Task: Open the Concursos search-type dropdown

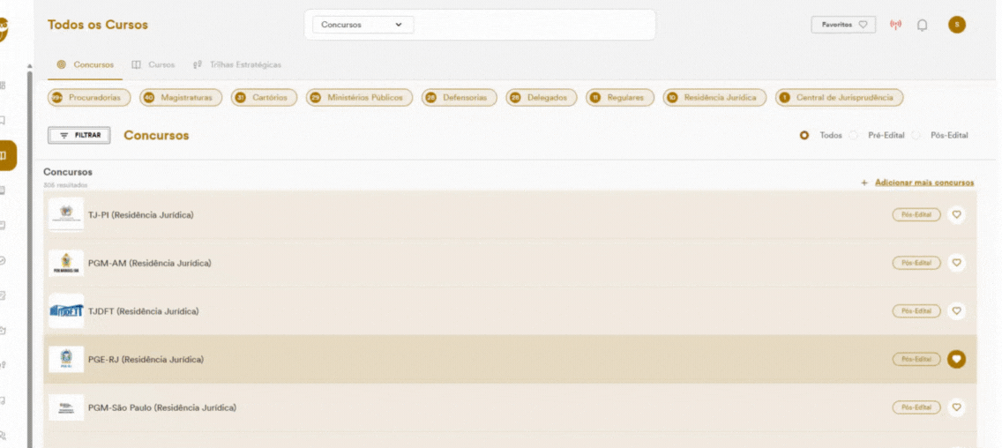Action: click(x=363, y=25)
